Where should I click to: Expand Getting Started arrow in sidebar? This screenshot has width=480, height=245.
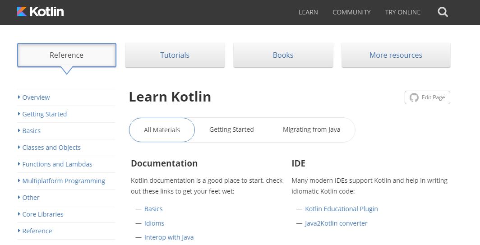click(x=19, y=114)
